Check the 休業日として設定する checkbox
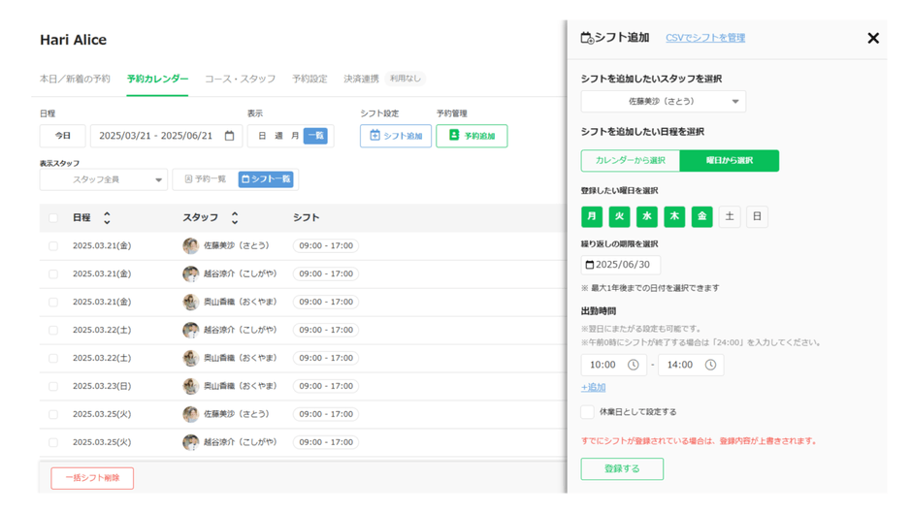The width and height of the screenshot is (912, 513). pyautogui.click(x=587, y=412)
